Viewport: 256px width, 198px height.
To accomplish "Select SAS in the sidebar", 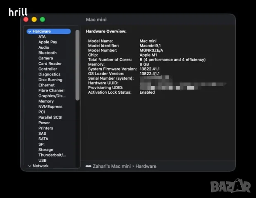I will pos(42,134).
